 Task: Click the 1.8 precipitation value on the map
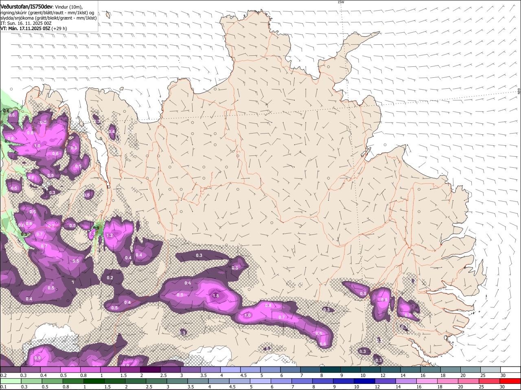pyautogui.click(x=216, y=296)
